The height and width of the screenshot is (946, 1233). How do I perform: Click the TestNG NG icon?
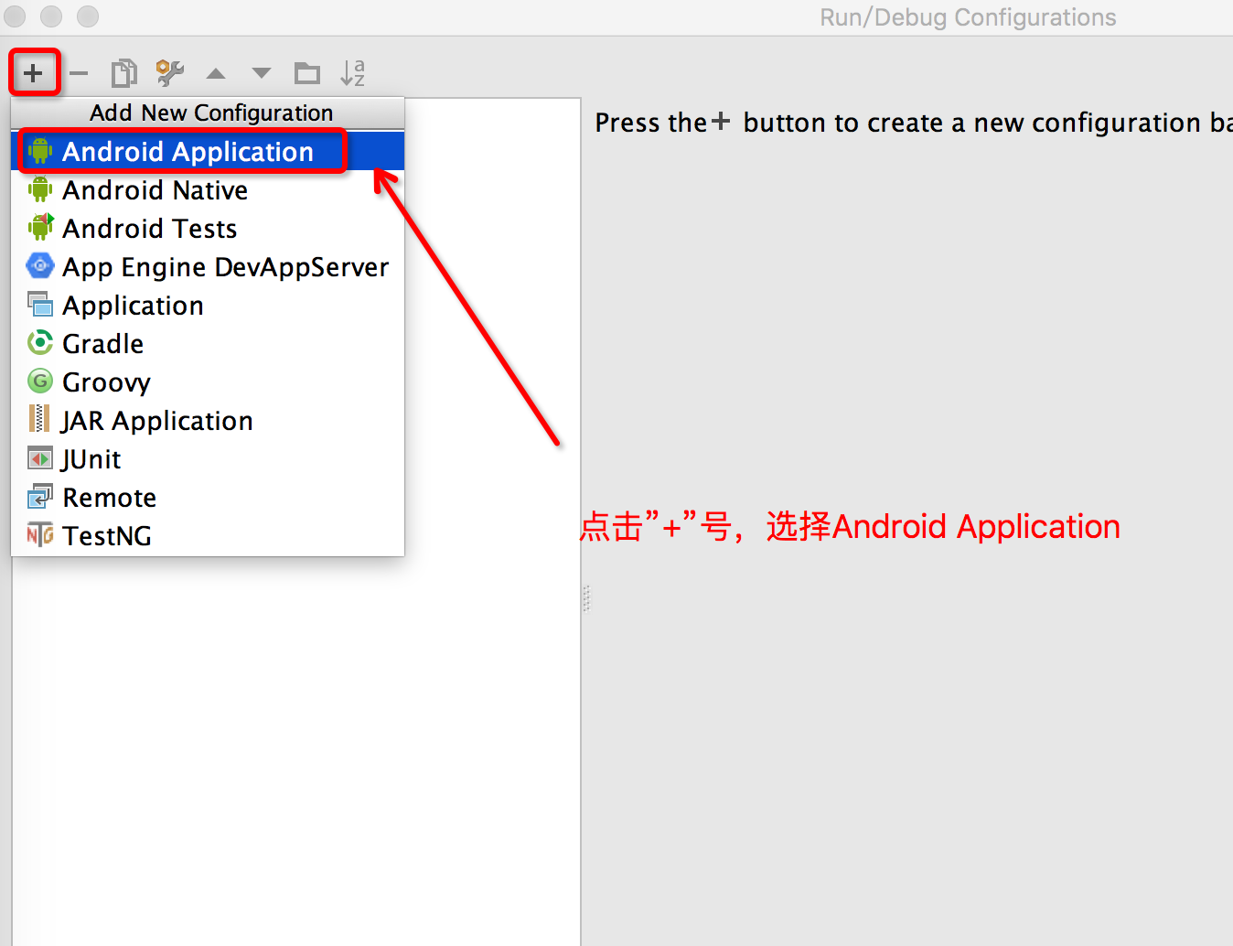point(40,534)
